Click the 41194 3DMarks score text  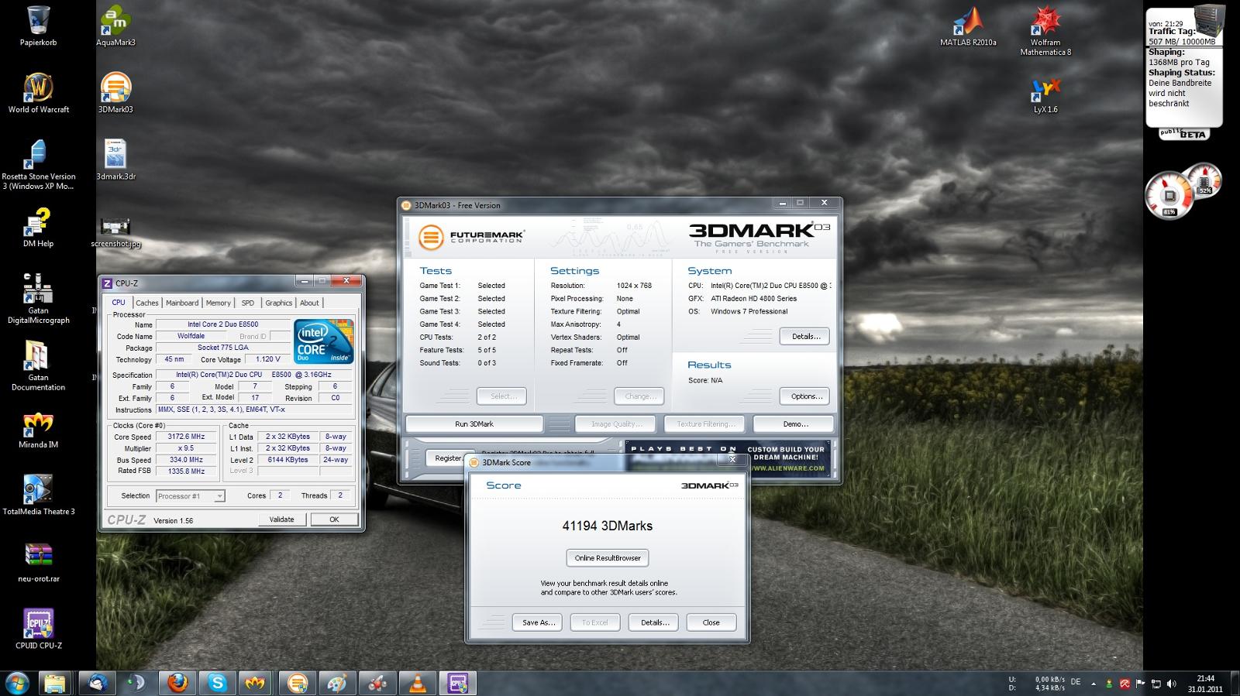pos(608,526)
